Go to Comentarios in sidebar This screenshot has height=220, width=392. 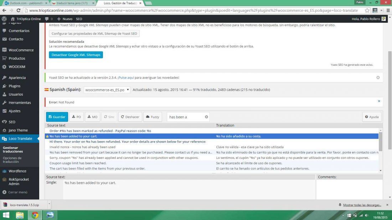pyautogui.click(x=19, y=31)
